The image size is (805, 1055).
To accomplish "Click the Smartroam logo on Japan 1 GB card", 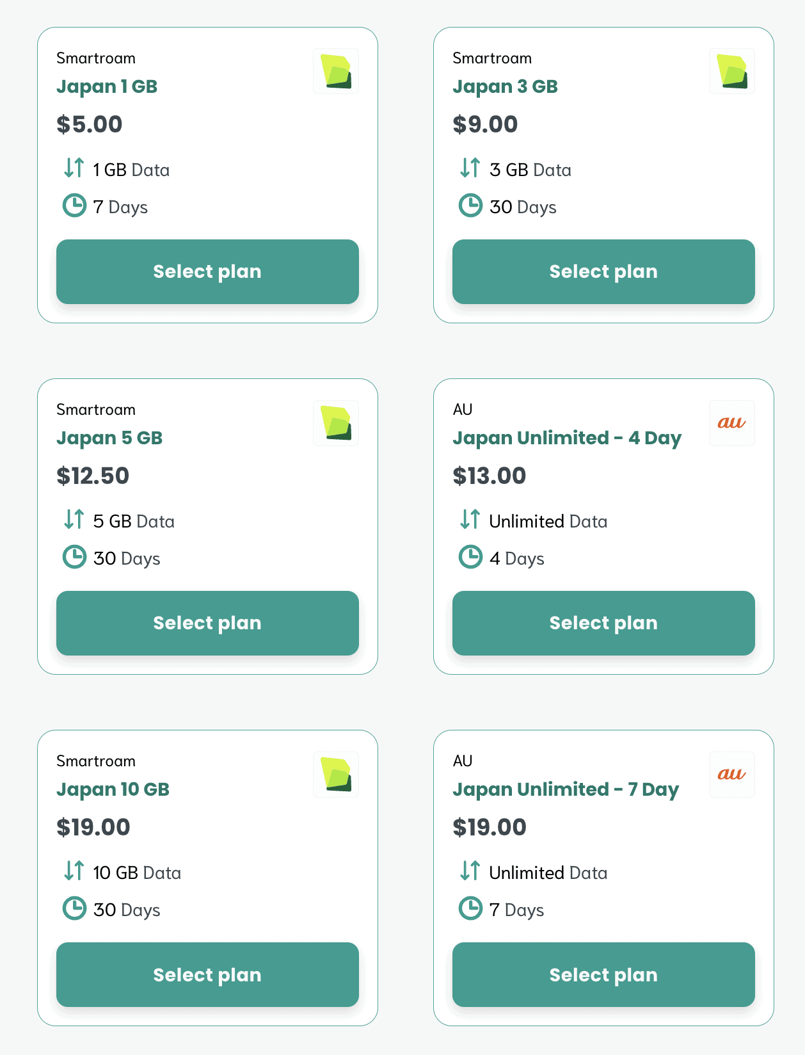I will pos(336,71).
